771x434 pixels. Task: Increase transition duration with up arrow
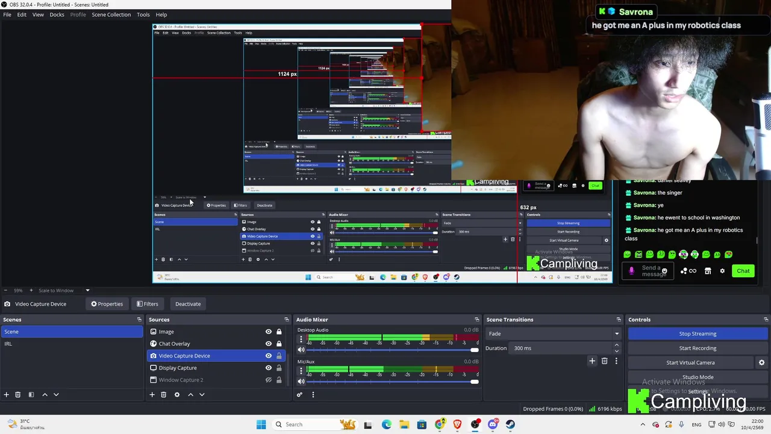click(x=616, y=345)
